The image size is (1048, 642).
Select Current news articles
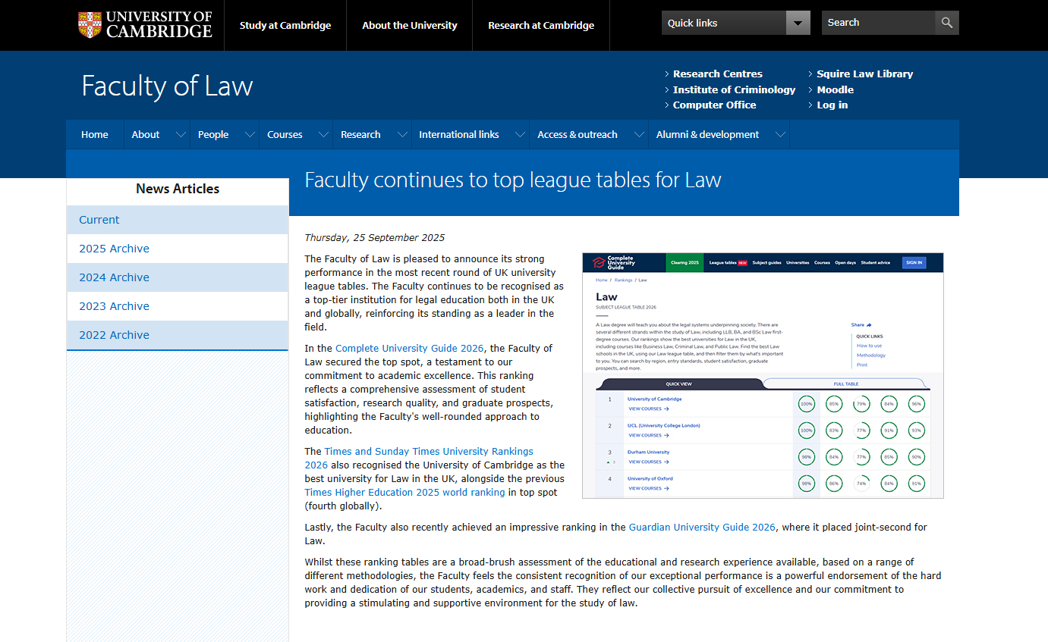[99, 220]
